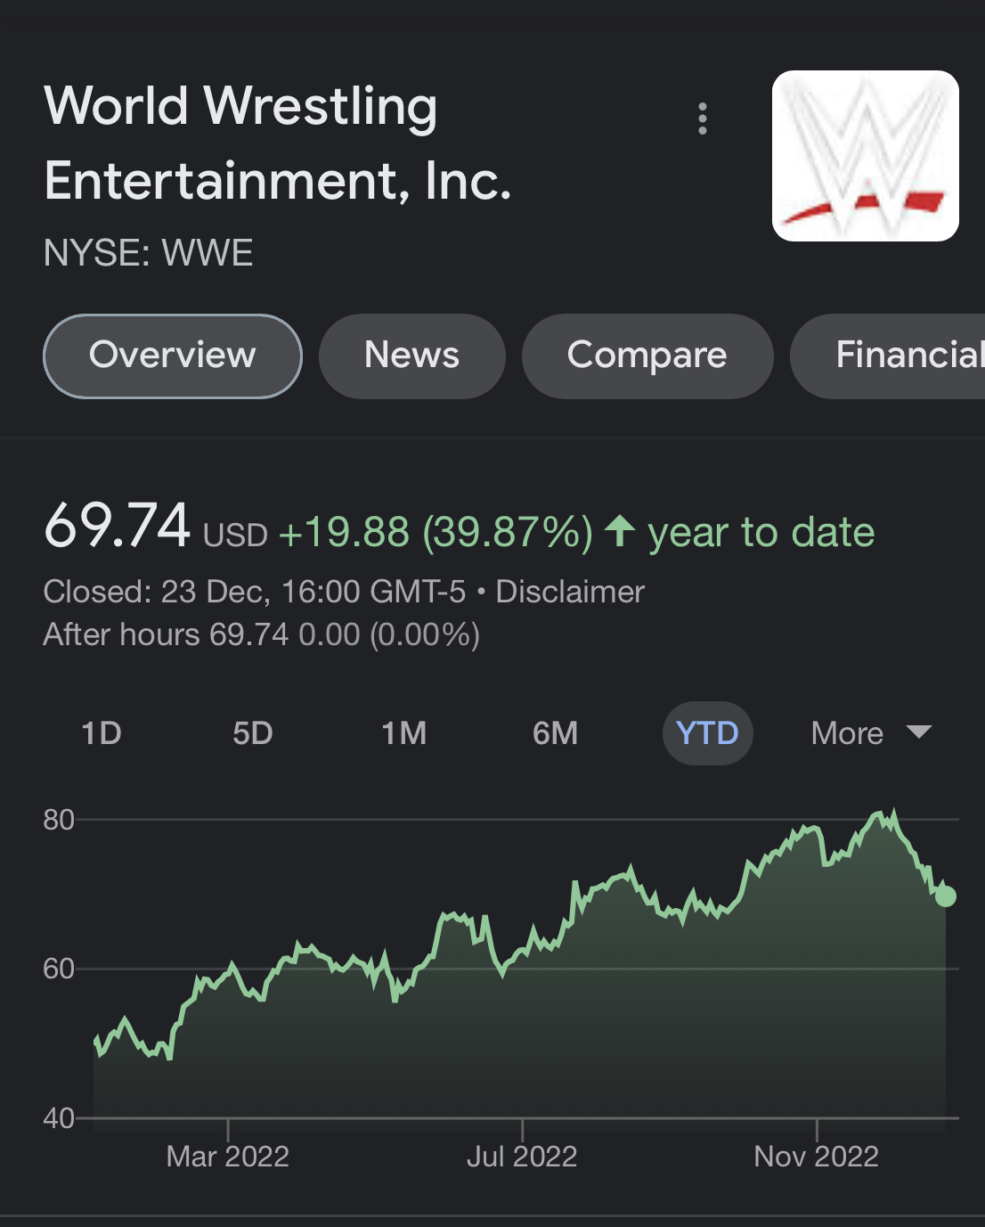Viewport: 985px width, 1227px height.
Task: Select the 1D time range
Action: pos(102,733)
